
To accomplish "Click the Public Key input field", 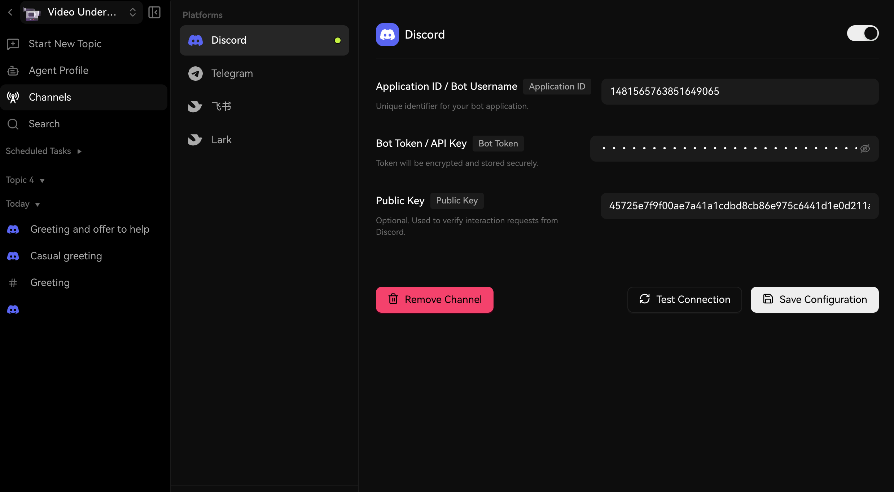I will (x=740, y=206).
